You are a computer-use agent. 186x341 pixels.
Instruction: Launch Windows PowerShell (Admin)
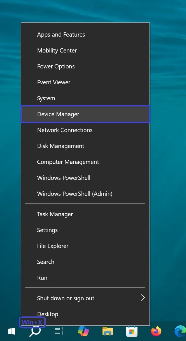(85, 194)
